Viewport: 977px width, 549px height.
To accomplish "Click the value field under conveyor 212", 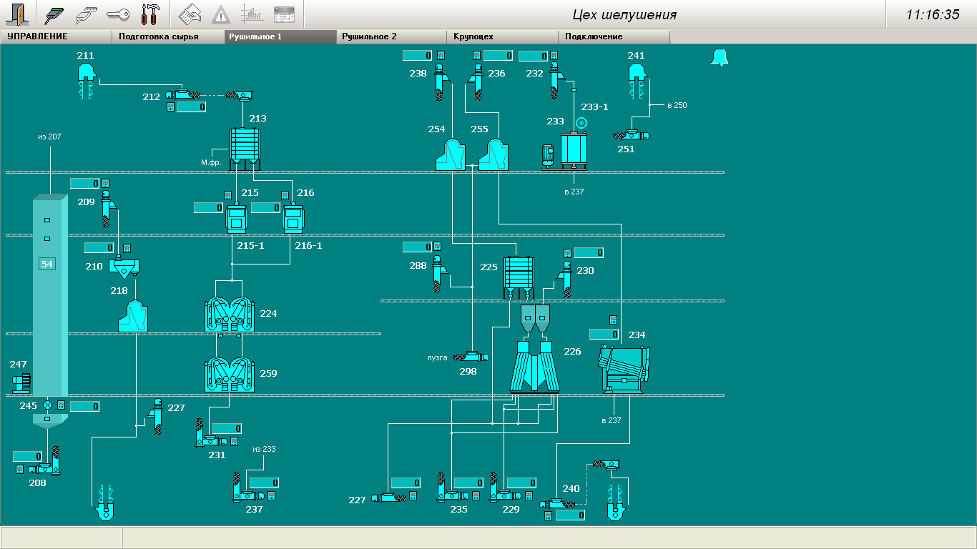I will pos(191,107).
